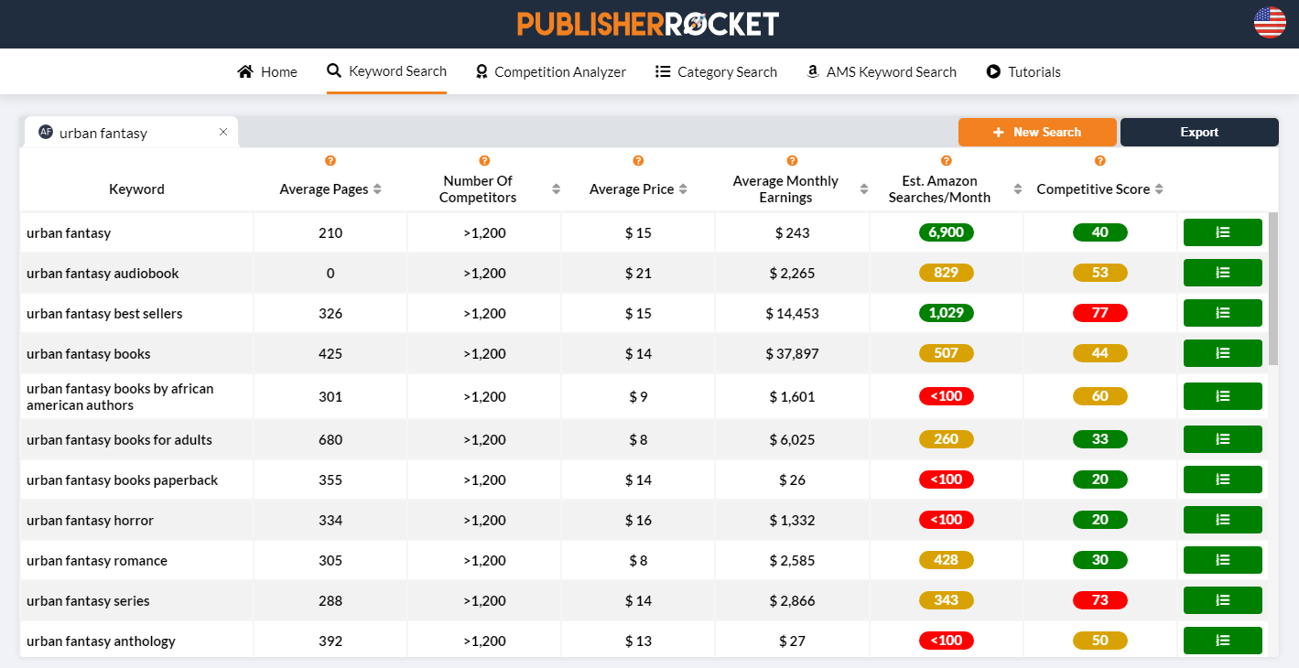Image resolution: width=1299 pixels, height=668 pixels.
Task: Sort by Number Of Competitors column
Action: point(556,189)
